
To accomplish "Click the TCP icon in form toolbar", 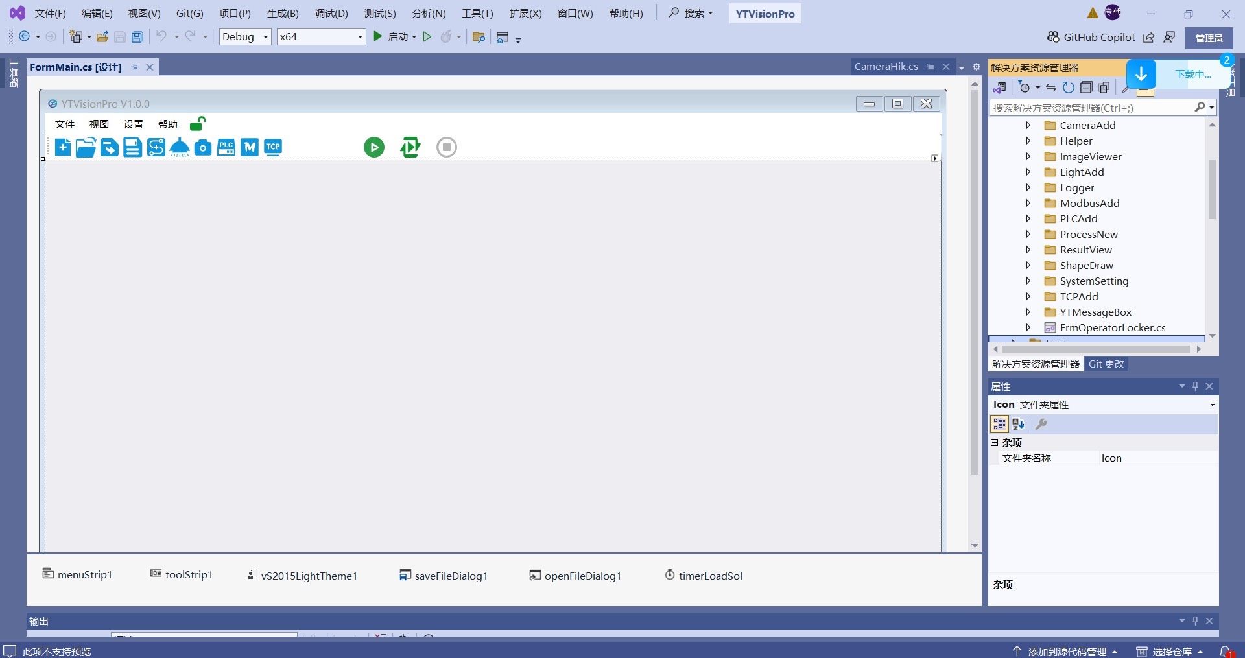I will pyautogui.click(x=273, y=147).
